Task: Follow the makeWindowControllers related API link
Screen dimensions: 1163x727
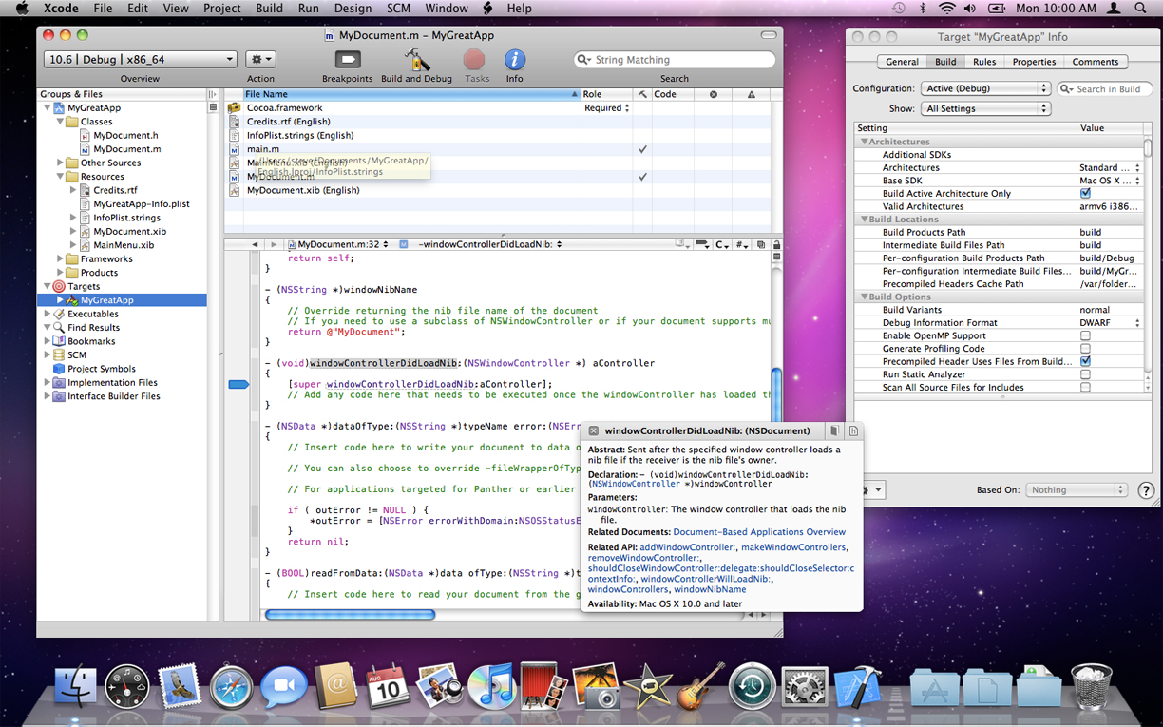Action: [x=792, y=547]
